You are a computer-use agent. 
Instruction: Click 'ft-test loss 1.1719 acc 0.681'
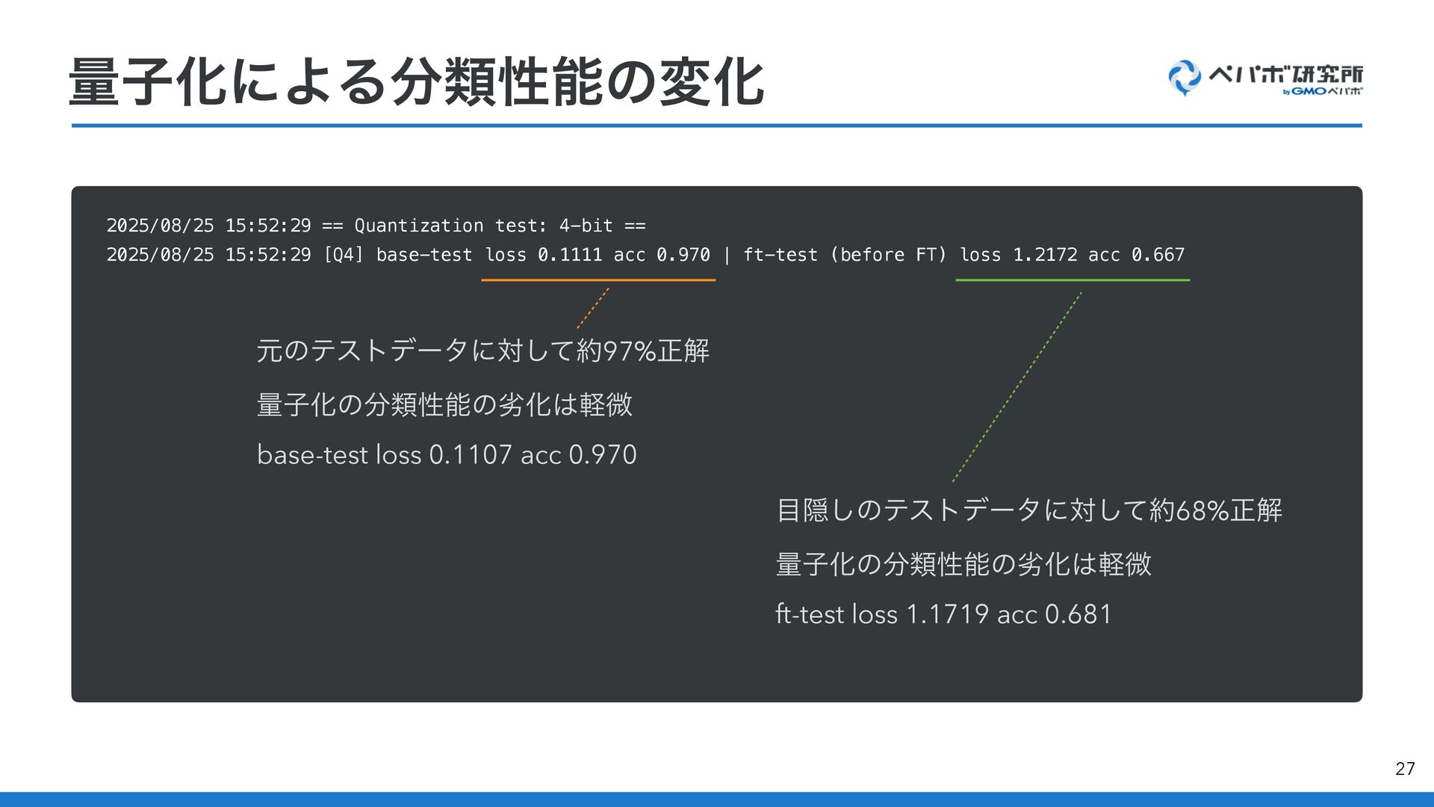944,614
